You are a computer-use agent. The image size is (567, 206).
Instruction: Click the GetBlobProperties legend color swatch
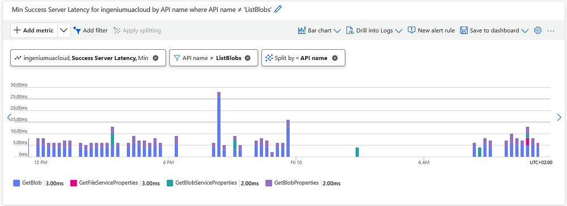269,183
